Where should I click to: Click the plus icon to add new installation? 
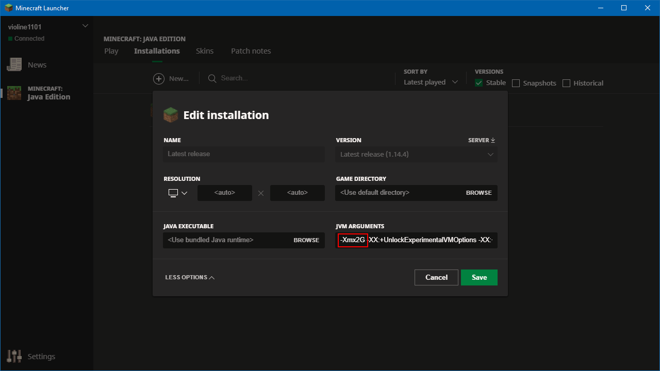[x=159, y=78]
